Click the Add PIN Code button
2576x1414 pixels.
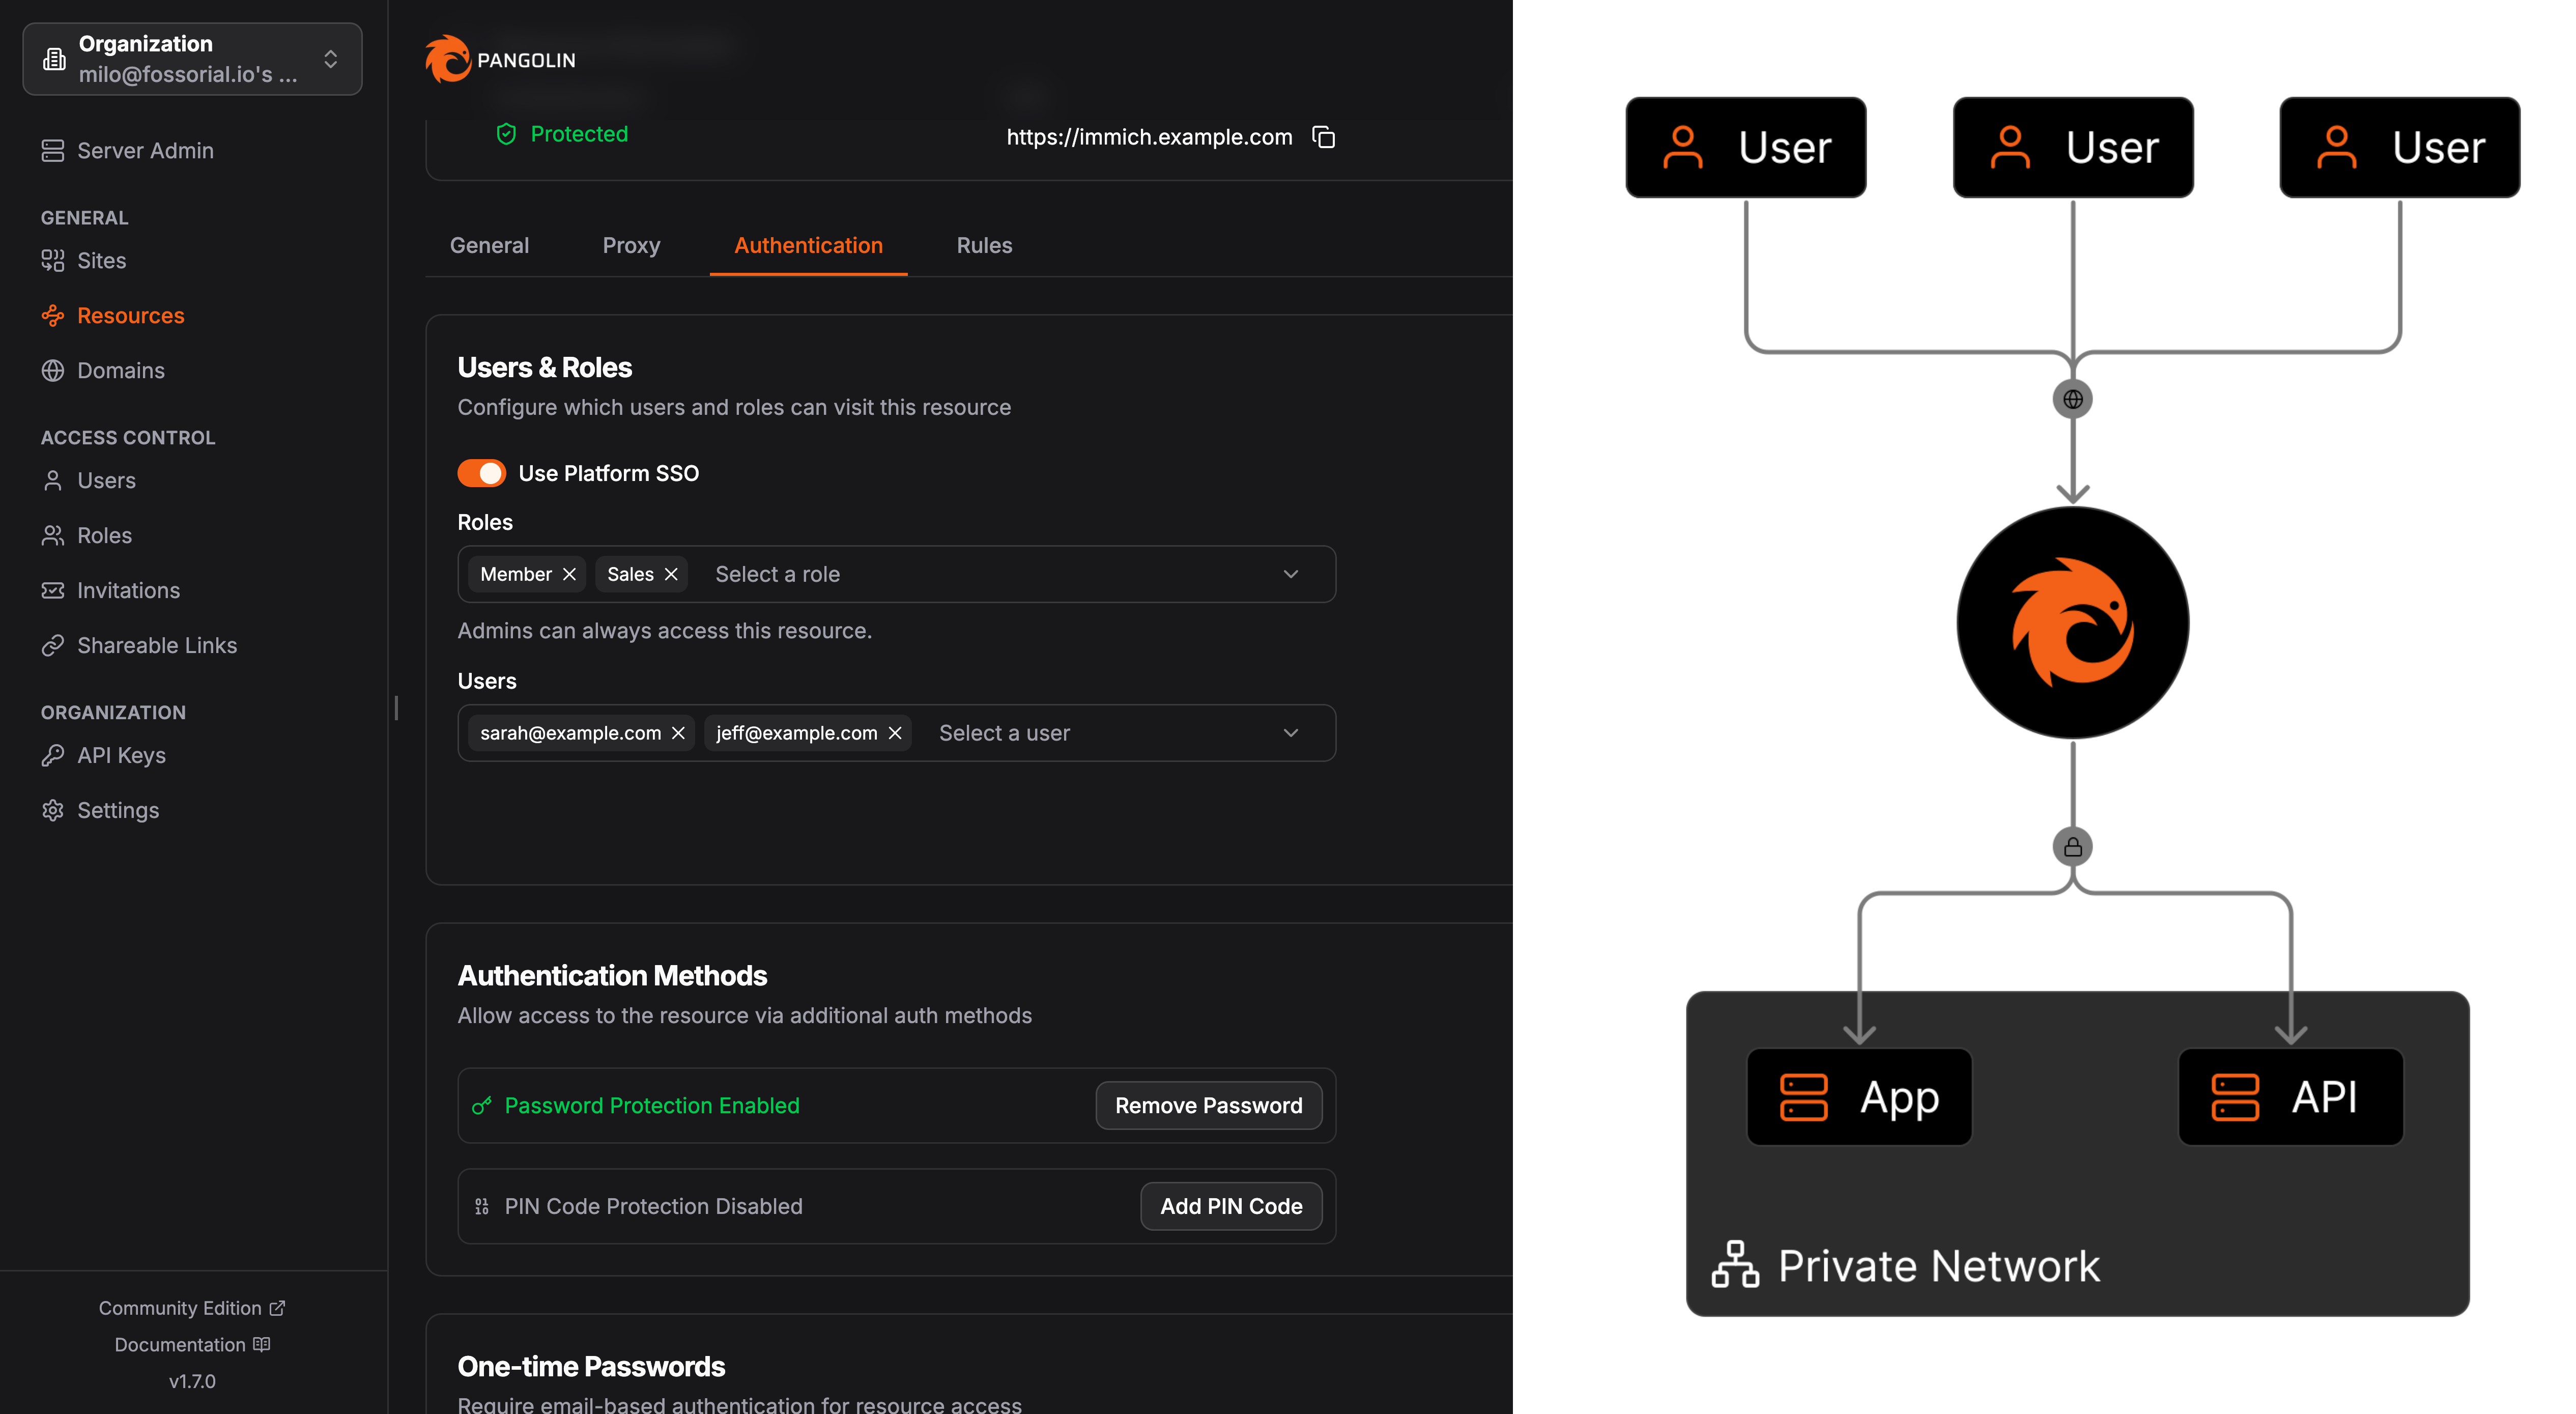pos(1231,1206)
